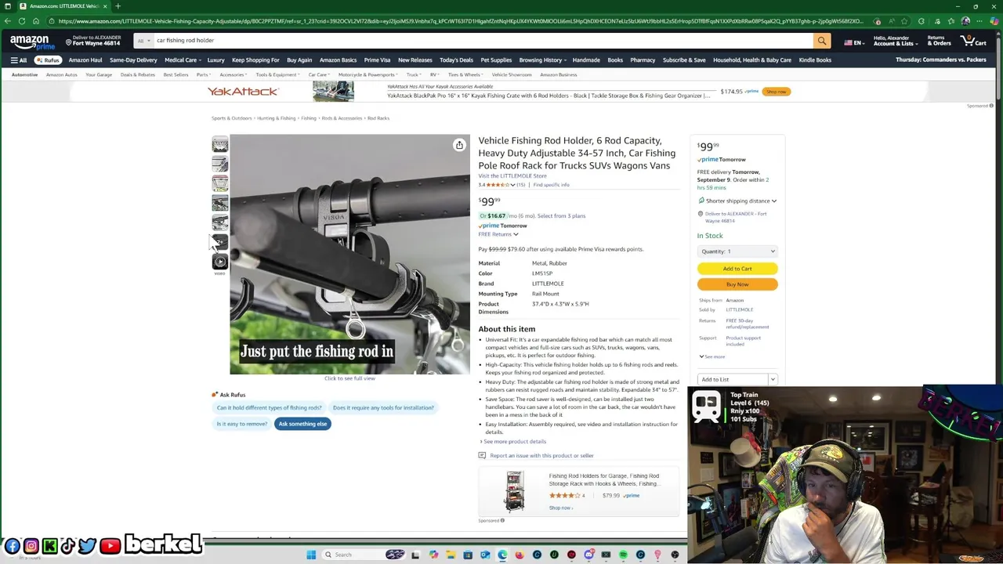1003x564 pixels.
Task: Click the Amazon Prime logo
Action: [x=32, y=42]
